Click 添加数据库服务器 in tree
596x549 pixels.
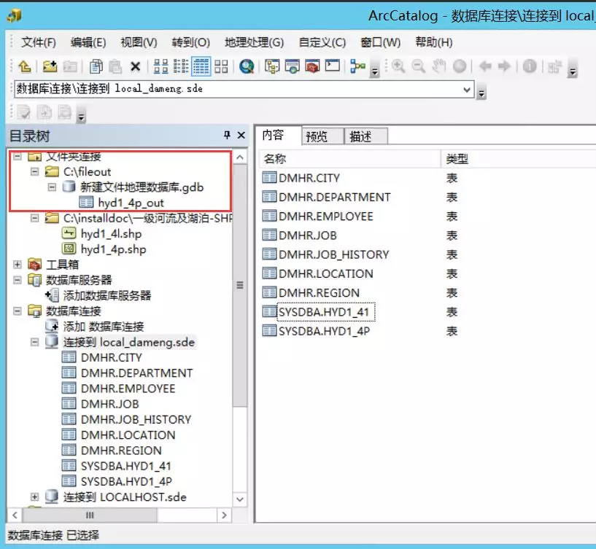tap(107, 295)
